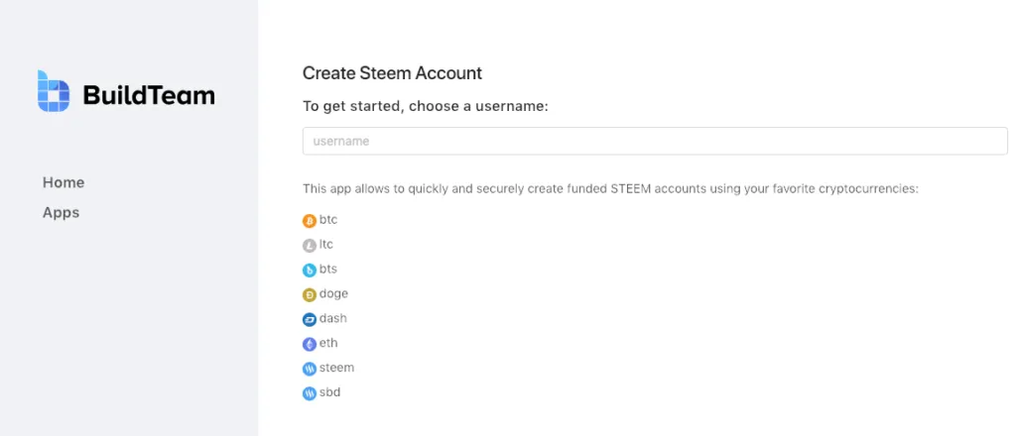Click the purple Ethereum eth icon
This screenshot has height=436, width=1016.
pyautogui.click(x=310, y=344)
